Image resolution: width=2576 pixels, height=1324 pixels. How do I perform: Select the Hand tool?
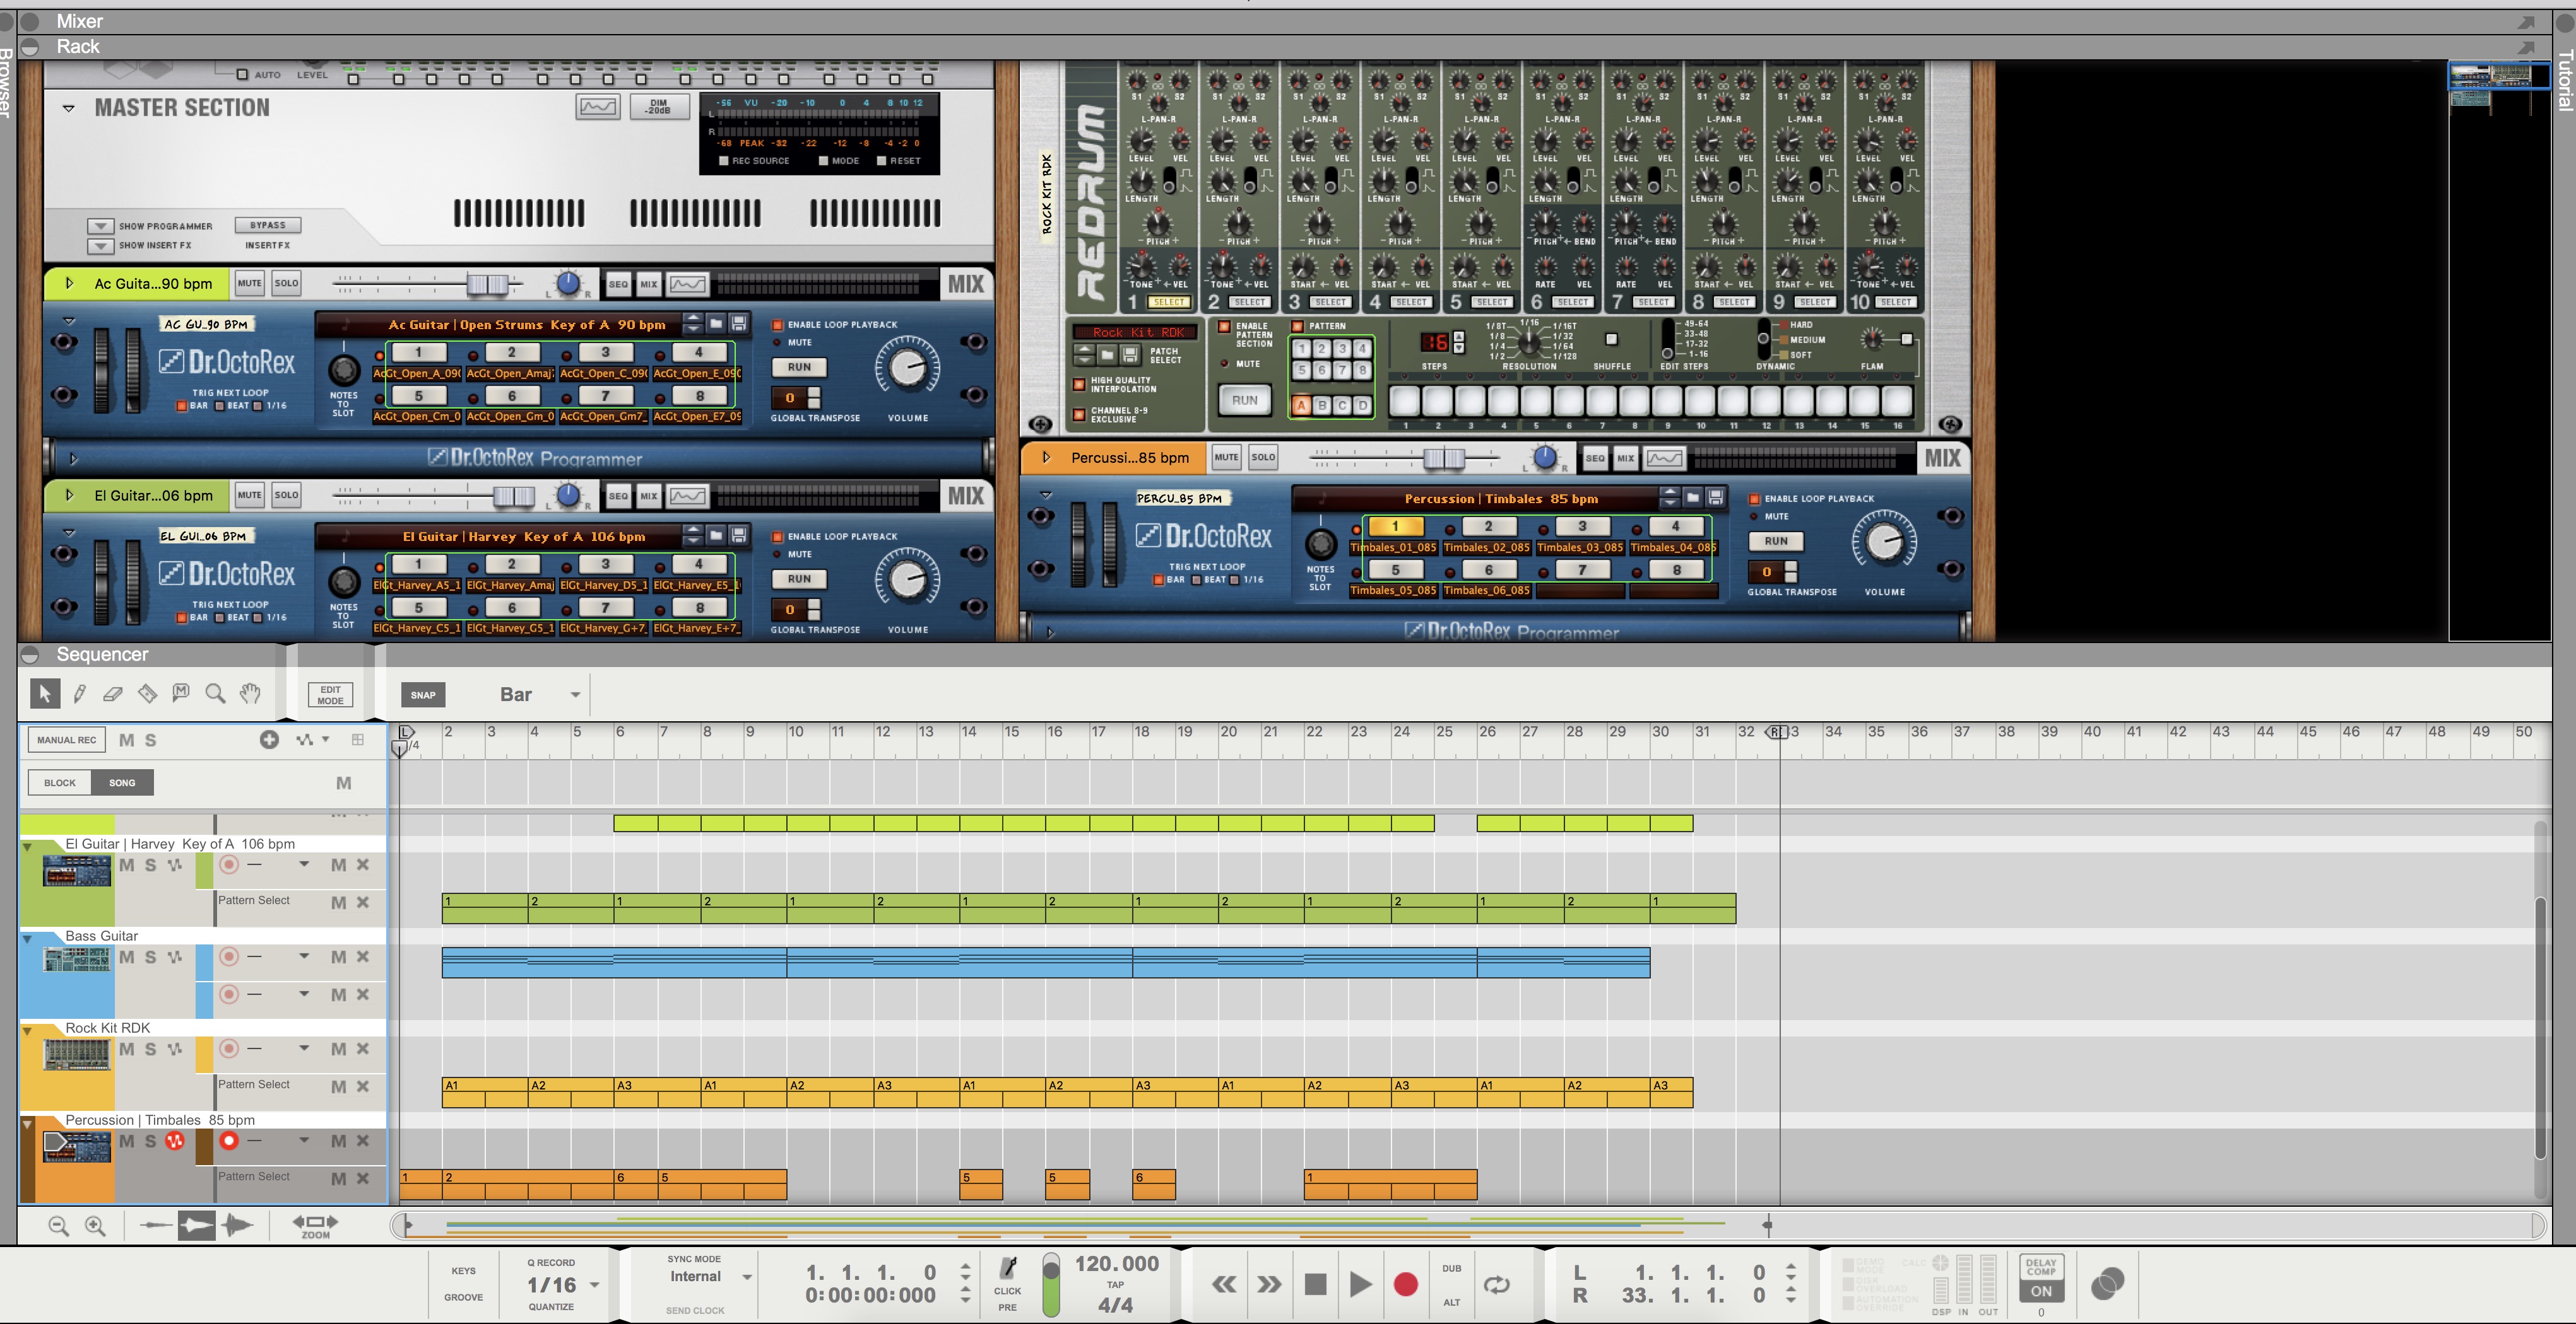tap(250, 692)
